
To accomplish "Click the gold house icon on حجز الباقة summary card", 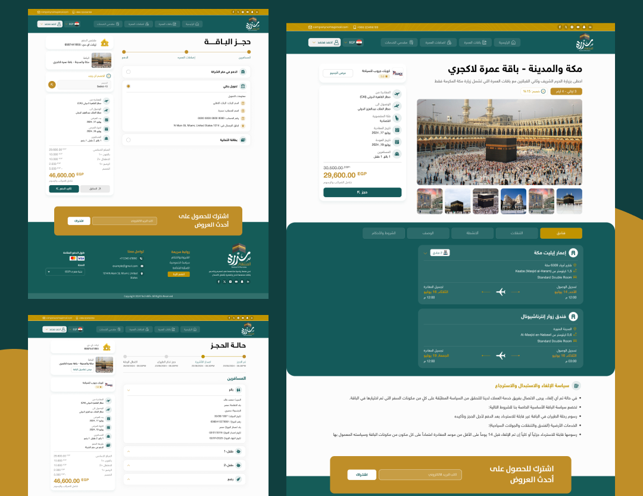I will tap(105, 43).
